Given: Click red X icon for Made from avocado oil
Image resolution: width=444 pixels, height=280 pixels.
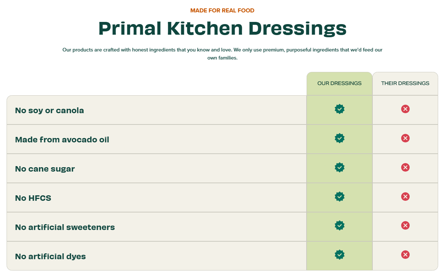Looking at the screenshot, I should (405, 138).
